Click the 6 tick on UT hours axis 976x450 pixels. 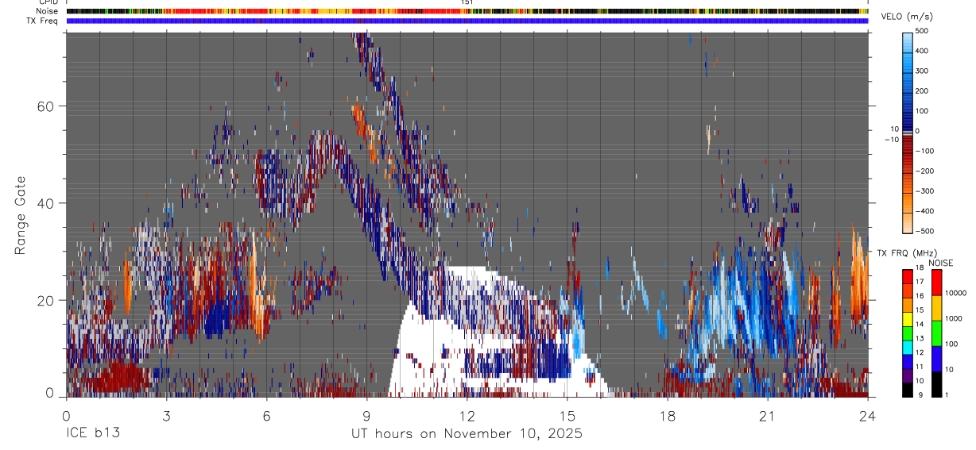click(267, 415)
